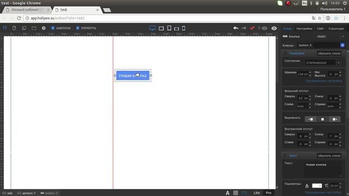The height and width of the screenshot is (196, 349).
Task: Undo the last action
Action: pos(236,28)
